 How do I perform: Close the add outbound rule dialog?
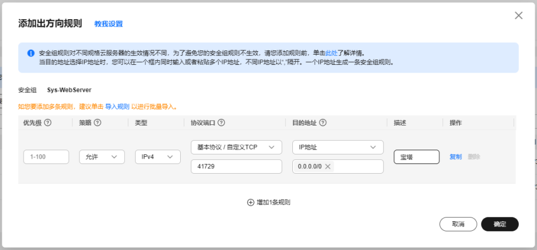518,16
